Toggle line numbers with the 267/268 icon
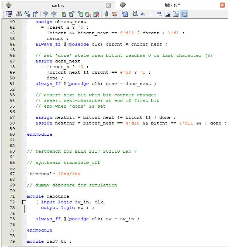The width and height of the screenshot is (228, 247). (135, 14)
